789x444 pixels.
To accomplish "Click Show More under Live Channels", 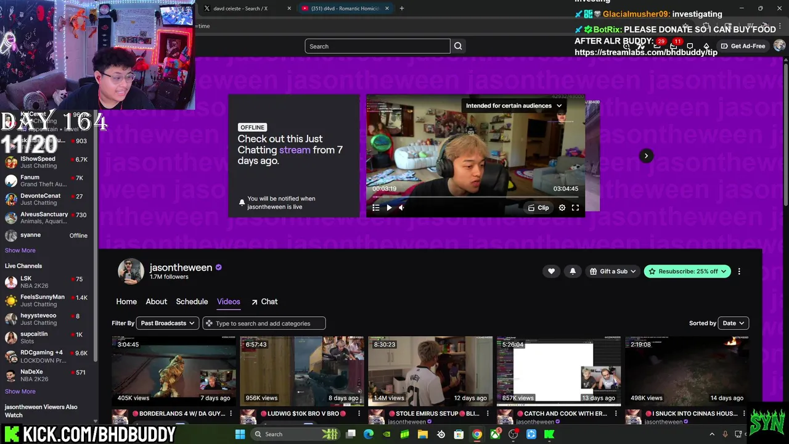I will (x=20, y=392).
